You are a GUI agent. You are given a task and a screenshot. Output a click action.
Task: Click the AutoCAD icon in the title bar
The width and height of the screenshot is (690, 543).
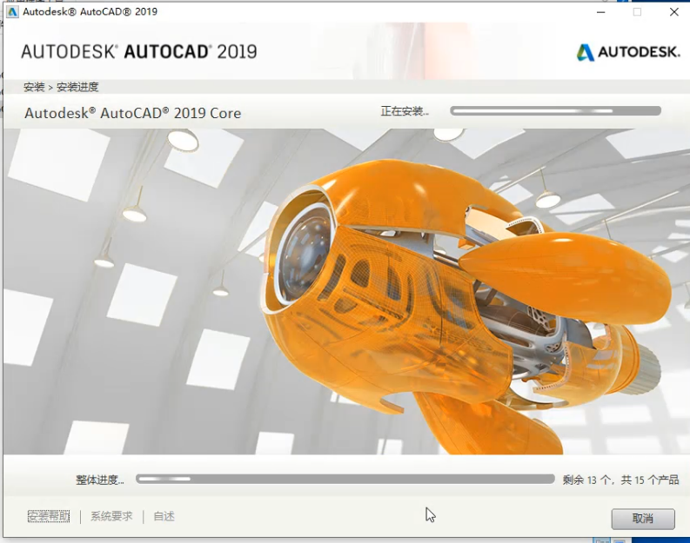click(12, 11)
